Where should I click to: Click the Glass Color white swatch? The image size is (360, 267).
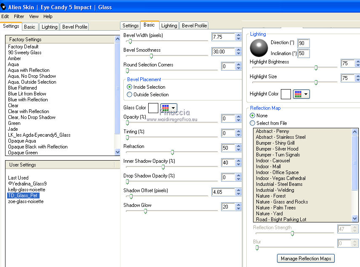[153, 108]
